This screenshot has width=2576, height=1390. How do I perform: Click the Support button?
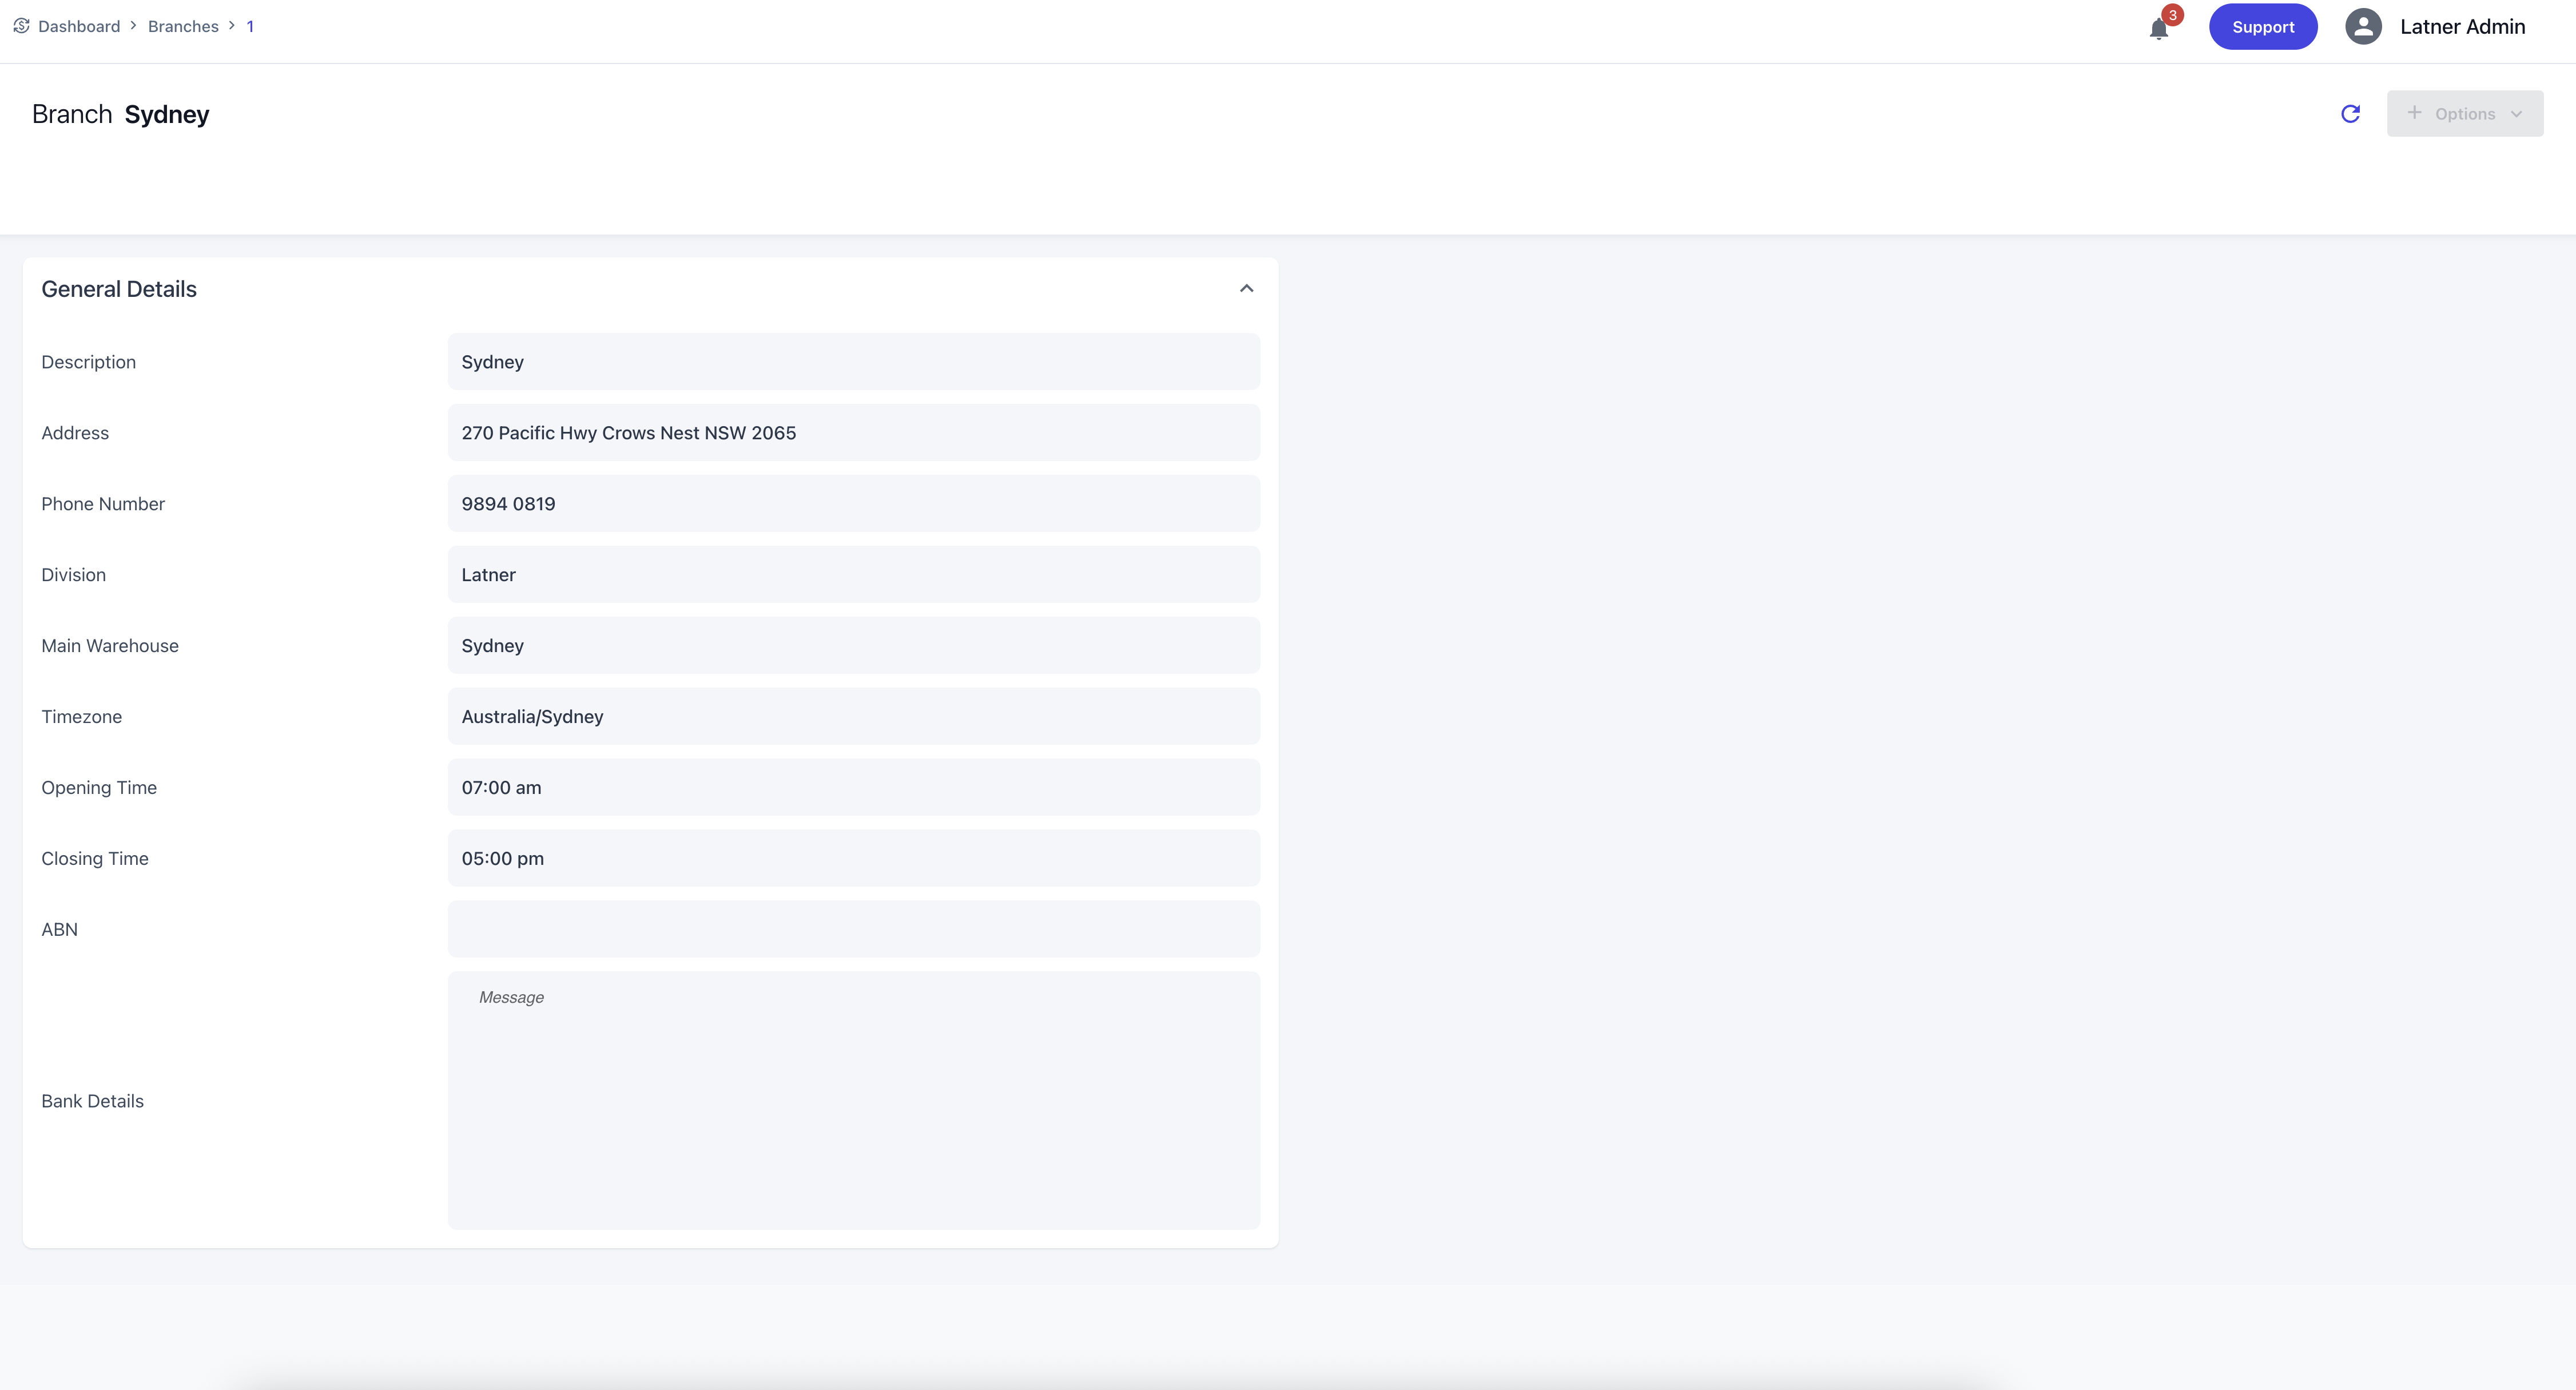tap(2263, 27)
